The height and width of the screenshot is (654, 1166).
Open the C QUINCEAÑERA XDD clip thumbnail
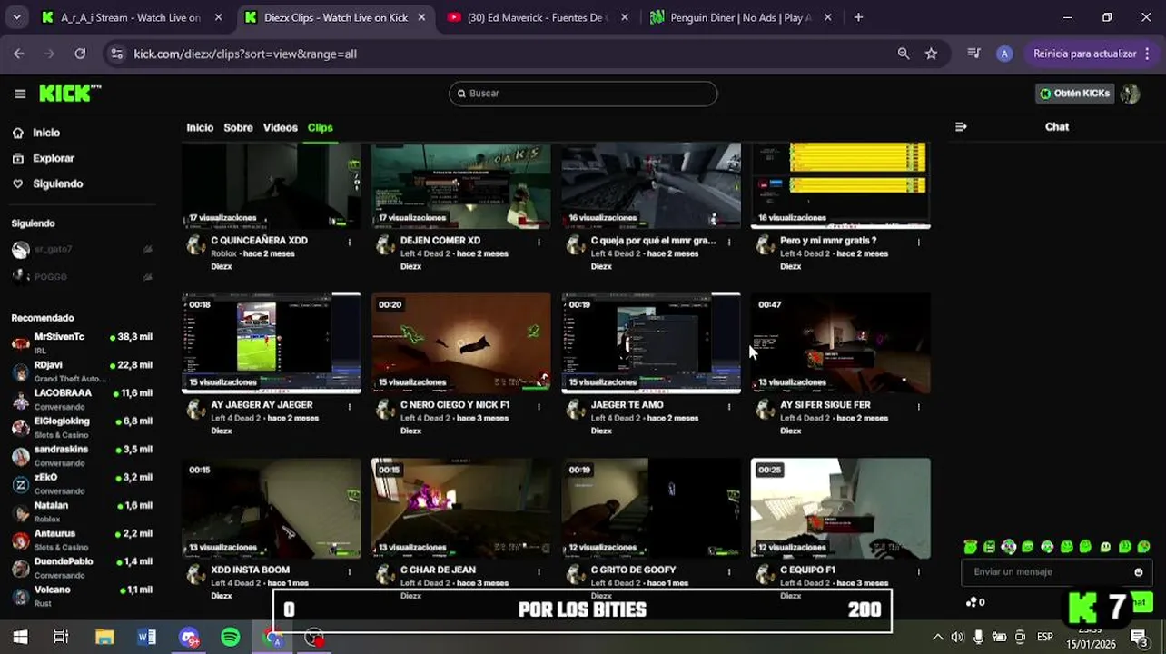271,184
